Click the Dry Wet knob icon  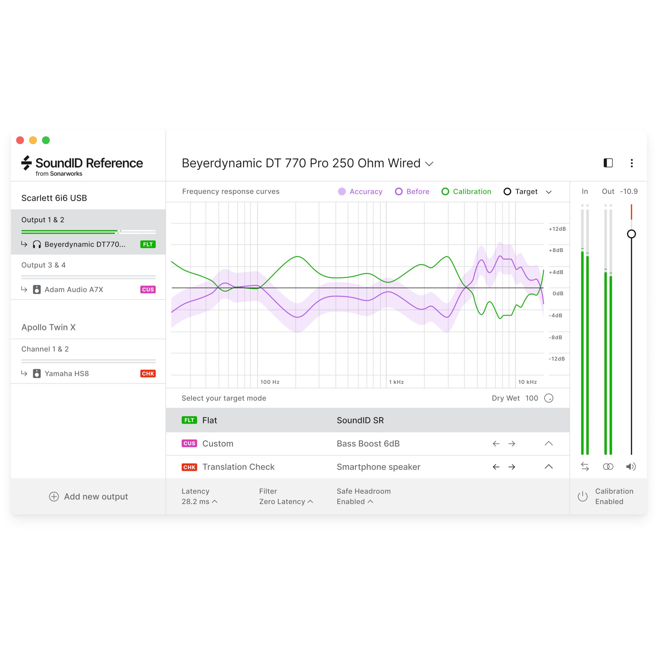click(549, 398)
